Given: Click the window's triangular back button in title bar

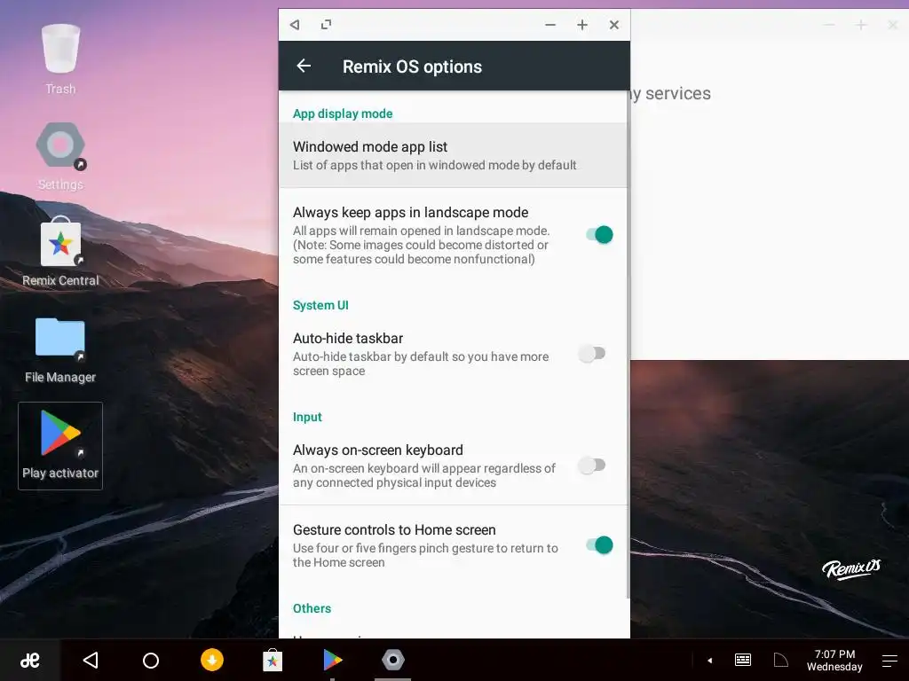Looking at the screenshot, I should click(x=295, y=24).
